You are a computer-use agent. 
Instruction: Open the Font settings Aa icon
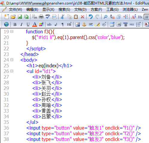coord(134,17)
